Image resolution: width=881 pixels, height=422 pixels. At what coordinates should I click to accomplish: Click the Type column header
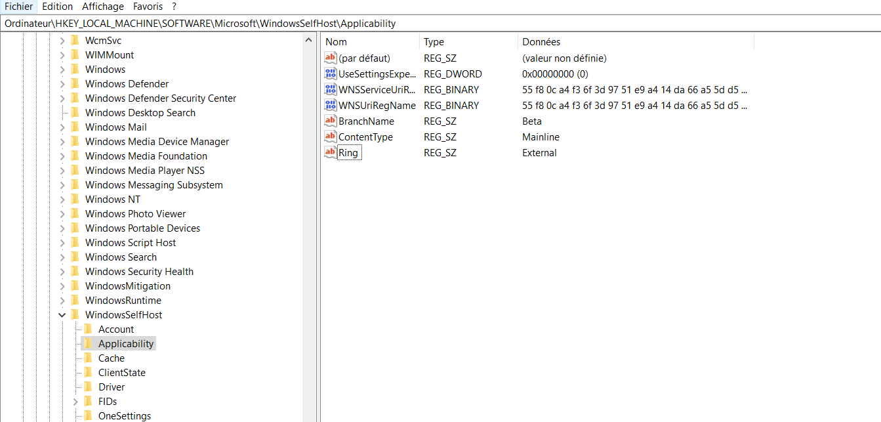click(434, 41)
